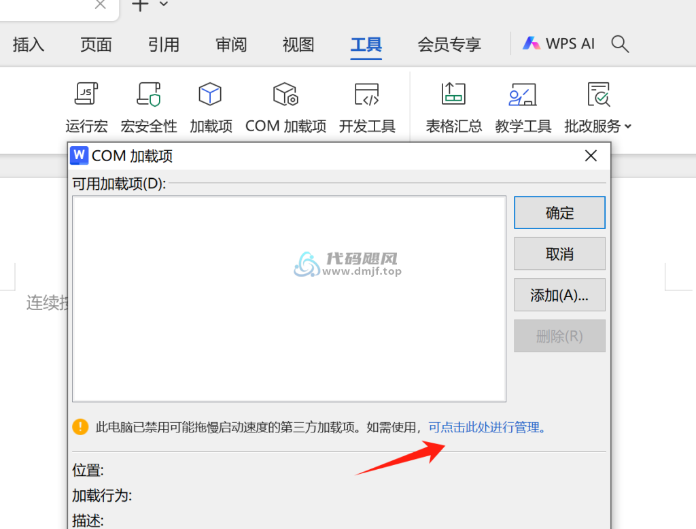Close the current document tab
The image size is (696, 529).
pyautogui.click(x=101, y=5)
